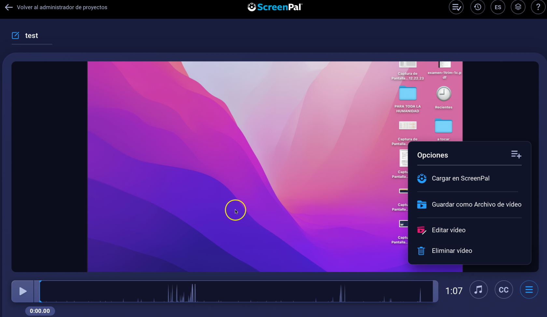Click the trash can icon in Opciones

tap(421, 251)
